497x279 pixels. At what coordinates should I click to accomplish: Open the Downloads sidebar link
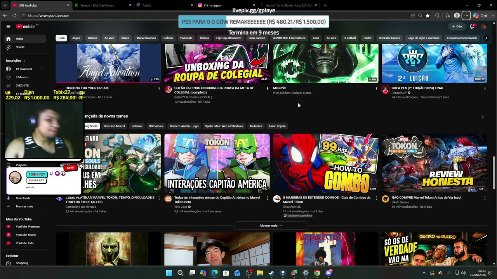[x=23, y=198]
